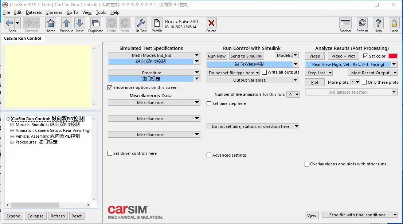Collapse CarSim Run Control root node
403x224 pixels.
(x=8, y=119)
